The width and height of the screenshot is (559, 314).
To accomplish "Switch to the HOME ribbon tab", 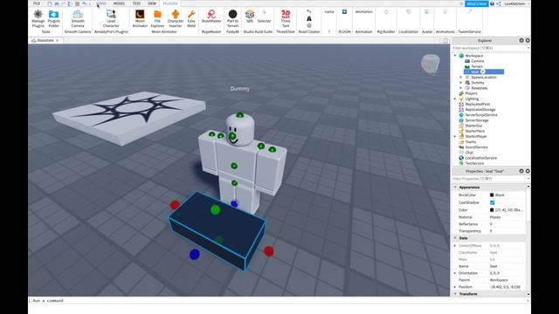I will (101, 3).
